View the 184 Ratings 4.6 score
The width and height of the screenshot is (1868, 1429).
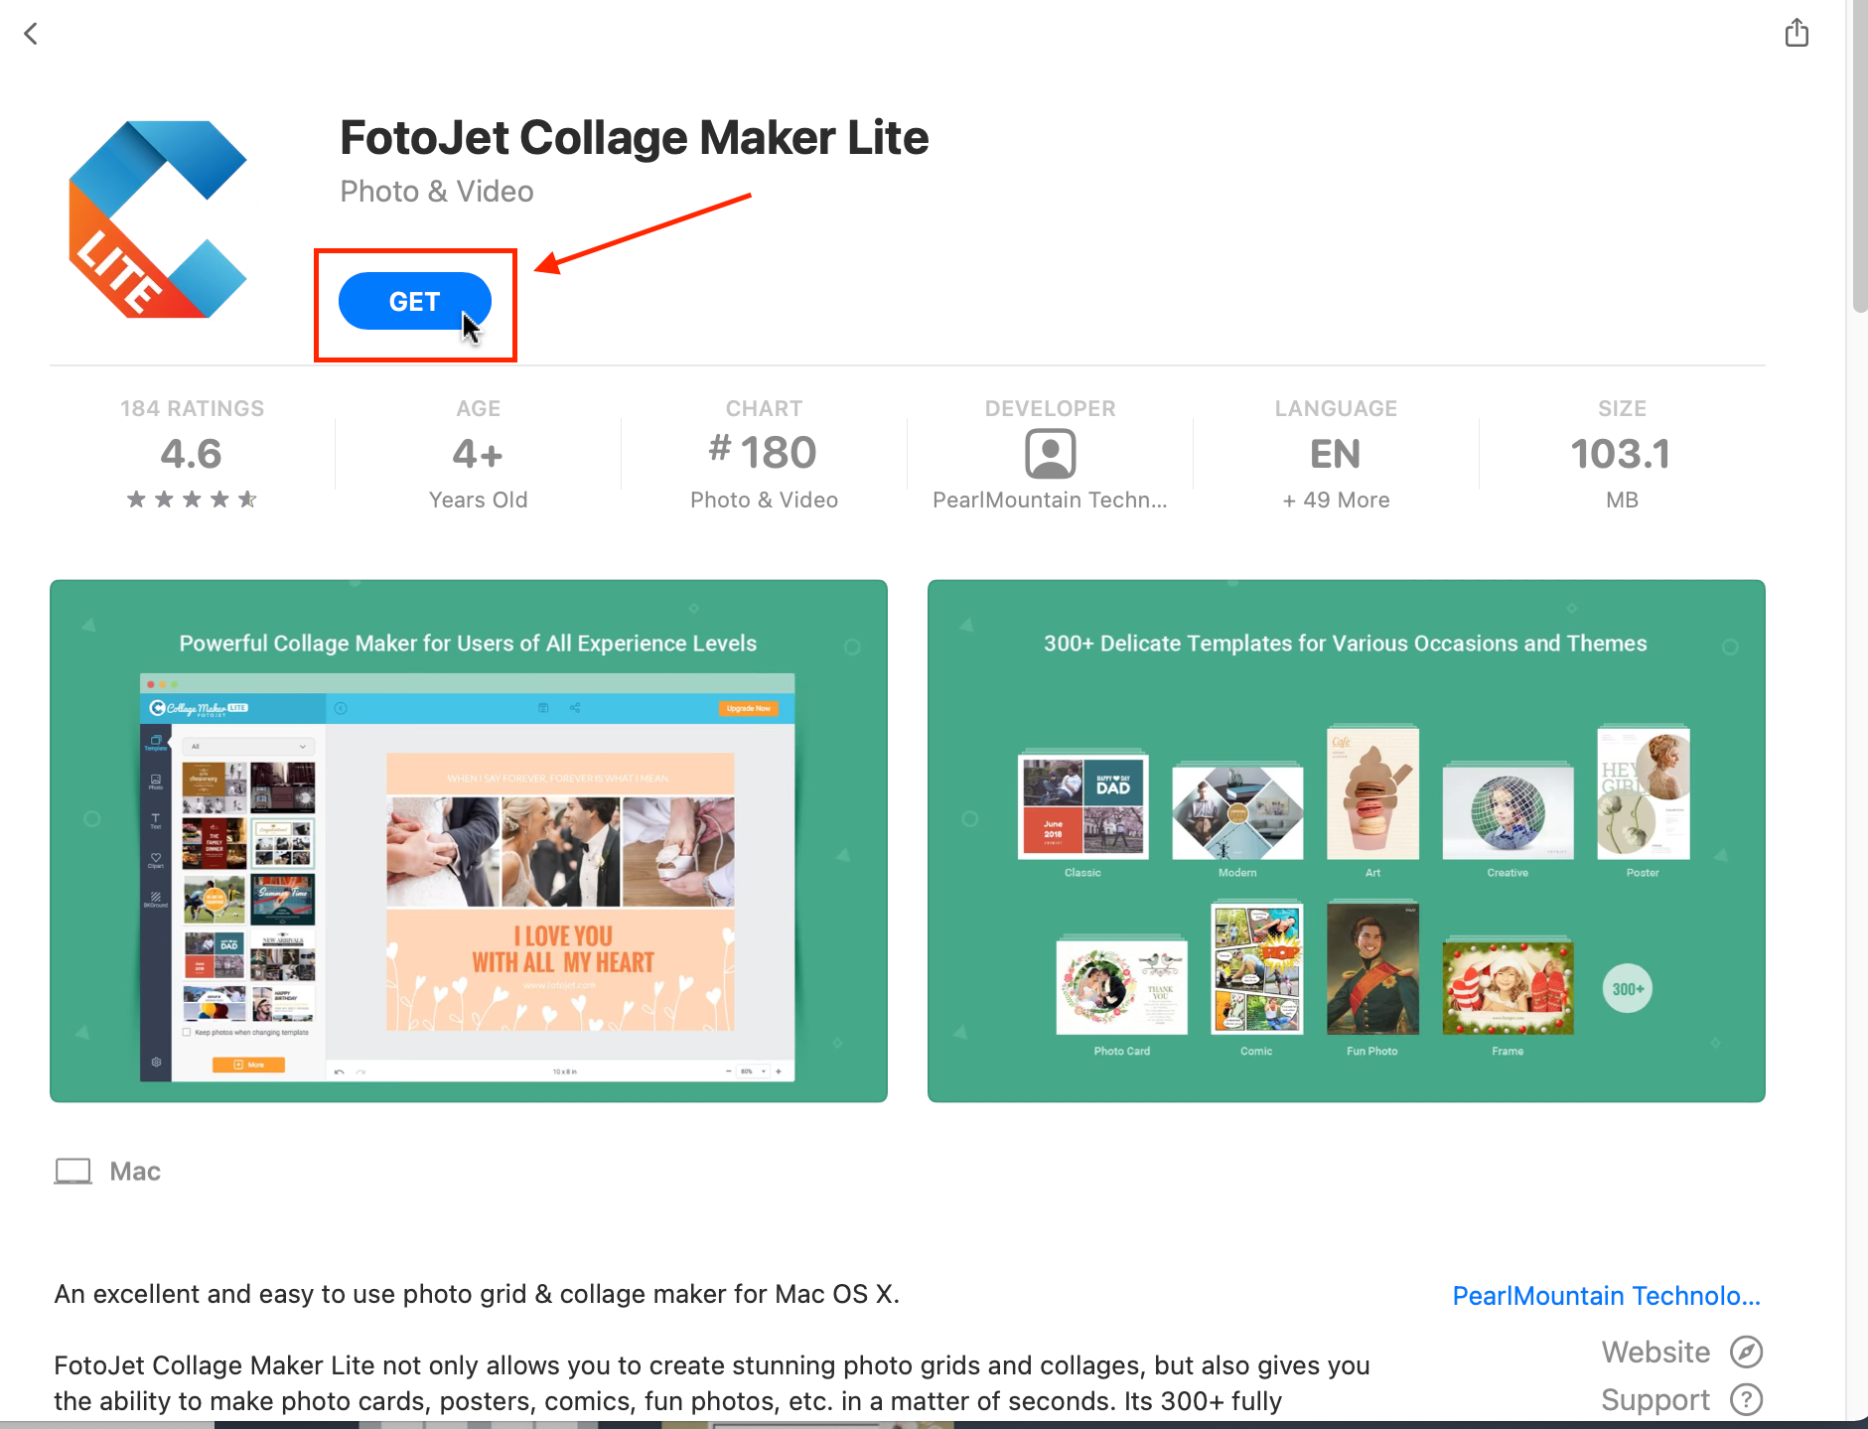pyautogui.click(x=192, y=454)
